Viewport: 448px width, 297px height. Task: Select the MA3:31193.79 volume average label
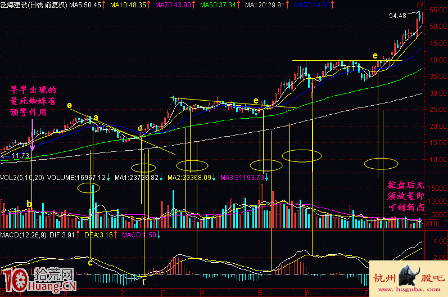(x=242, y=178)
